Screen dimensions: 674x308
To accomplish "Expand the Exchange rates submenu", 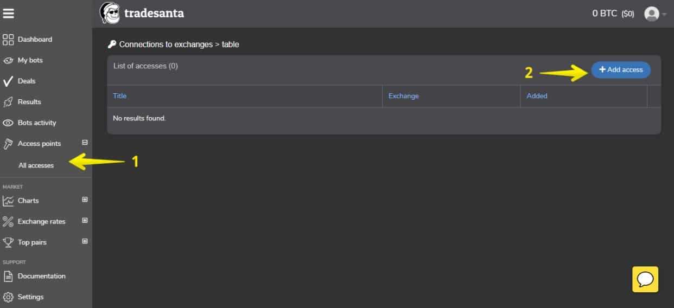I will pos(85,221).
